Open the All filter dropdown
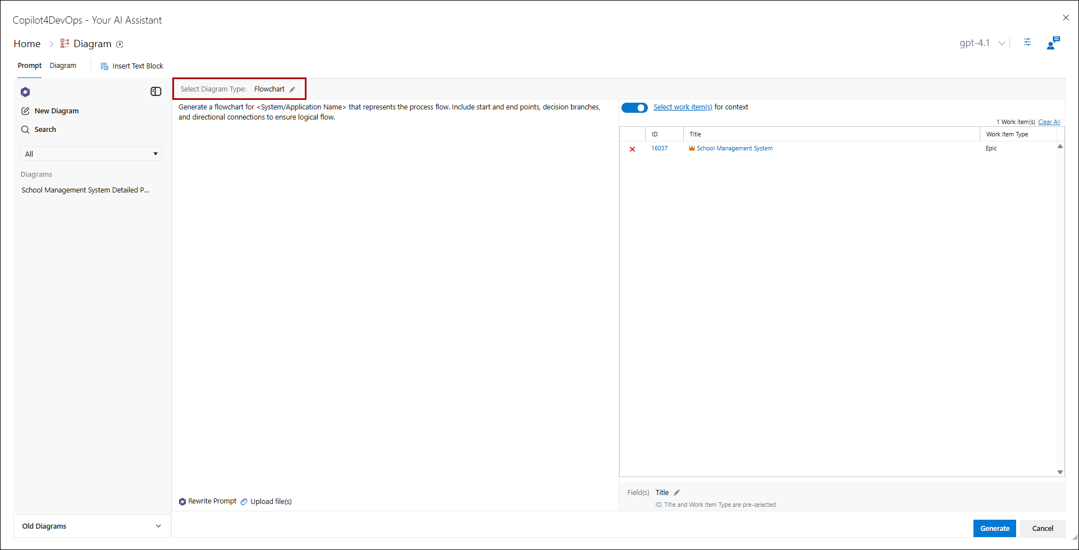Screen dimensions: 1079x550 point(91,154)
